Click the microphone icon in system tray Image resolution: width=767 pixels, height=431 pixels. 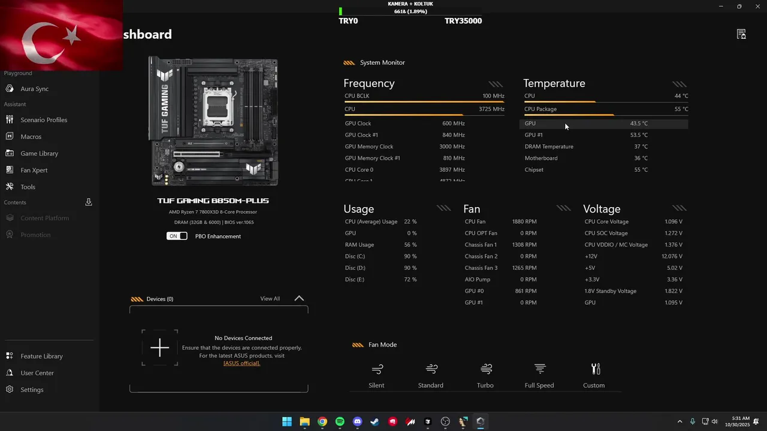pyautogui.click(x=693, y=421)
